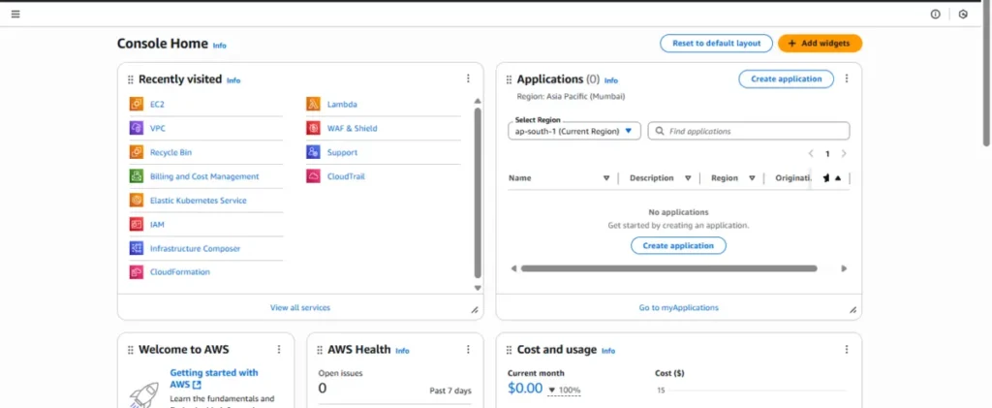Click the IAM service icon
The height and width of the screenshot is (408, 992).
137,225
